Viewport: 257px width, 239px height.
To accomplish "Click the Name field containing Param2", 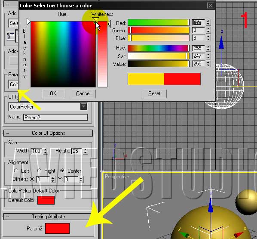I will click(55, 117).
